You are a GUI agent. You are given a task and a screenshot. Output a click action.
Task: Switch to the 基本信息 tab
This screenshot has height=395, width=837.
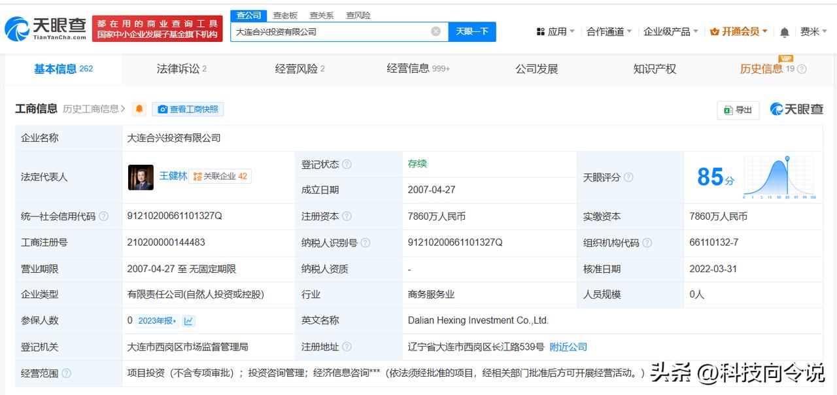63,69
